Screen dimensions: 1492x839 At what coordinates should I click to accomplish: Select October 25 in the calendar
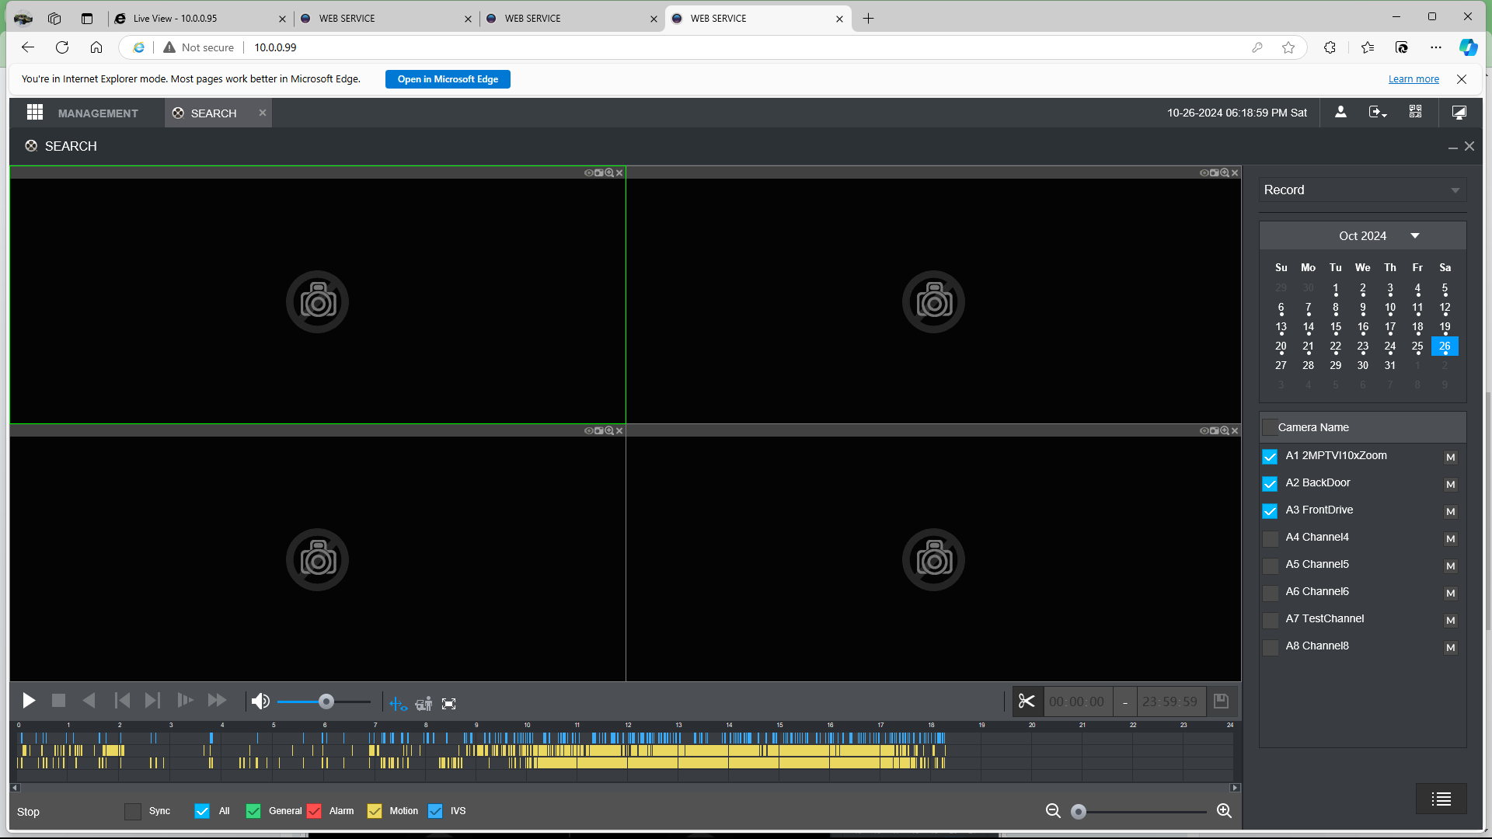point(1417,346)
